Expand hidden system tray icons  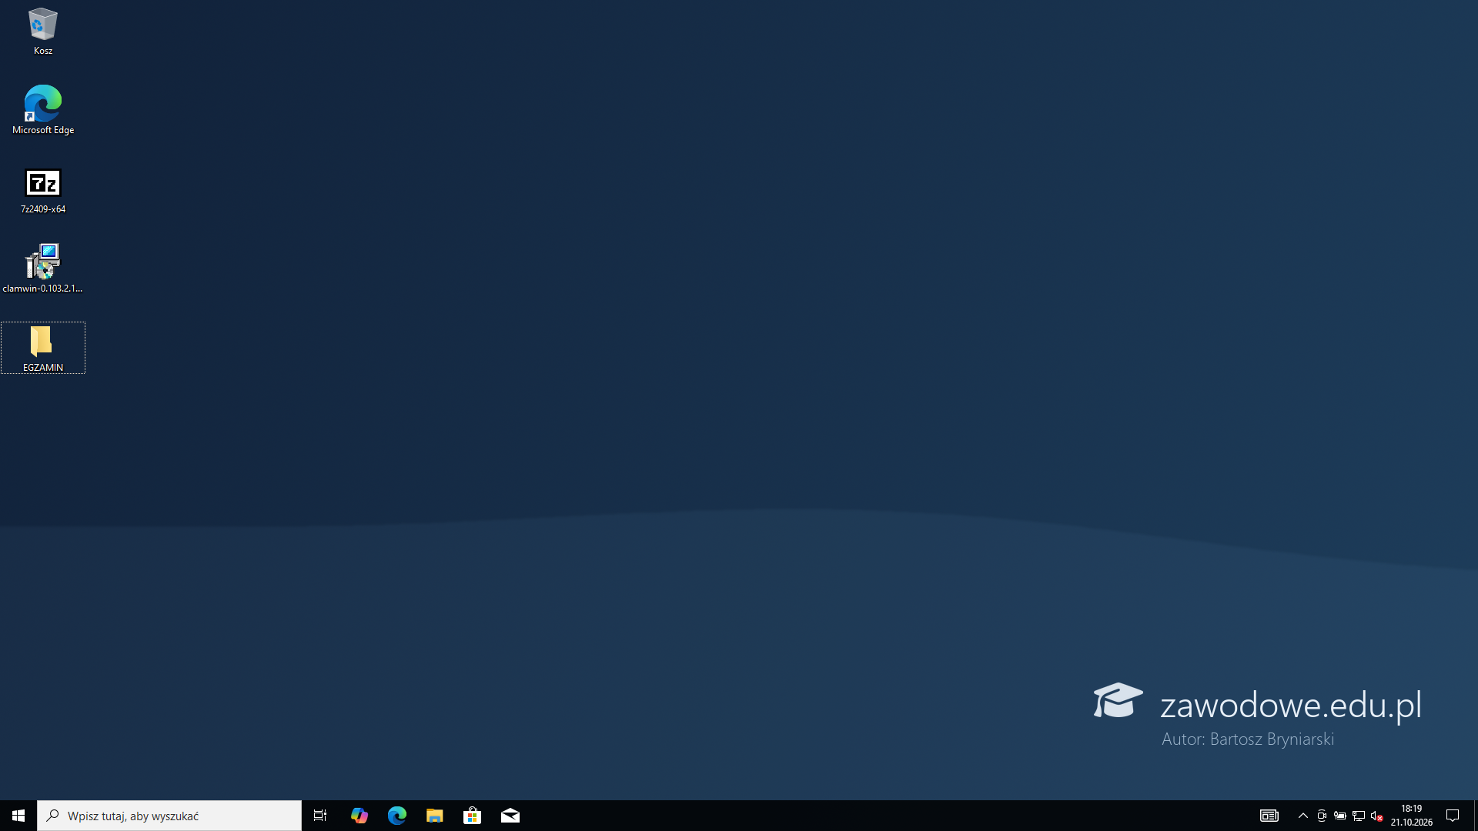tap(1303, 816)
